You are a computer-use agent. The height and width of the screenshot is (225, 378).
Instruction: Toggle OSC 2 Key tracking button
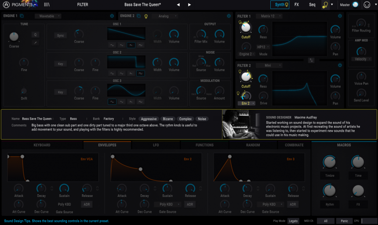click(61, 64)
